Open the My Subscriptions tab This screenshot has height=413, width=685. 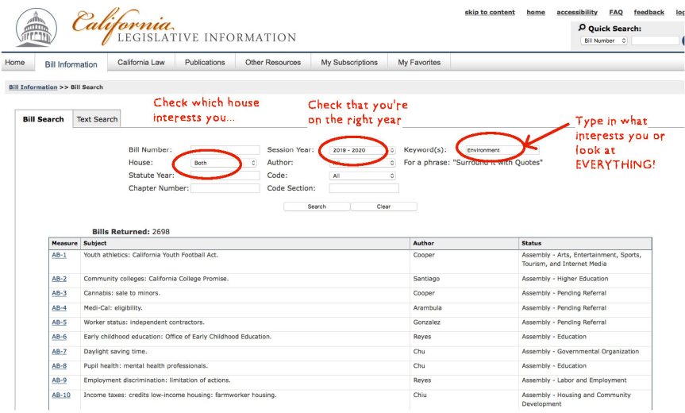pyautogui.click(x=349, y=63)
